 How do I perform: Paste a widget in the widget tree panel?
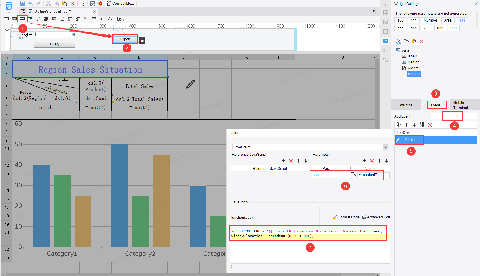tap(414, 42)
